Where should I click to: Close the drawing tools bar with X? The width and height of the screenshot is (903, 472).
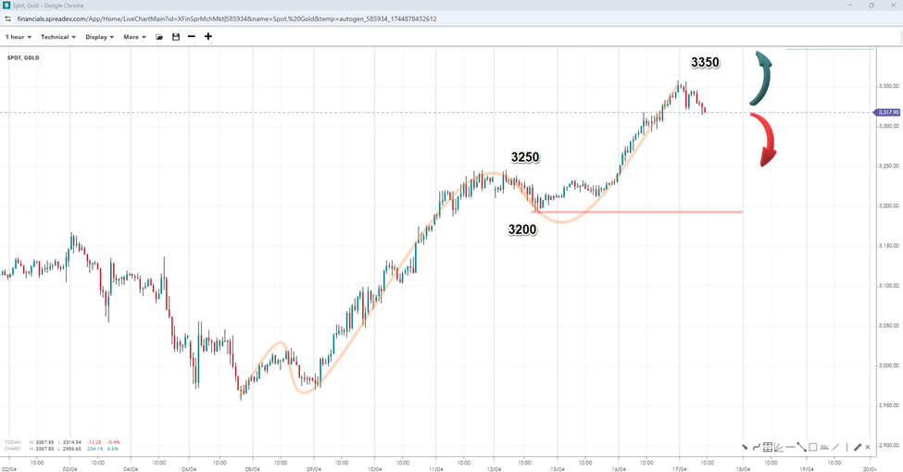point(868,447)
